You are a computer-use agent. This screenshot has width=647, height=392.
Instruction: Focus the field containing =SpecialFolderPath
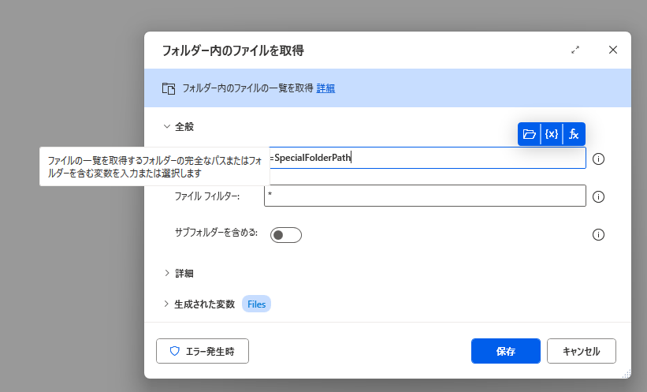pyautogui.click(x=427, y=158)
